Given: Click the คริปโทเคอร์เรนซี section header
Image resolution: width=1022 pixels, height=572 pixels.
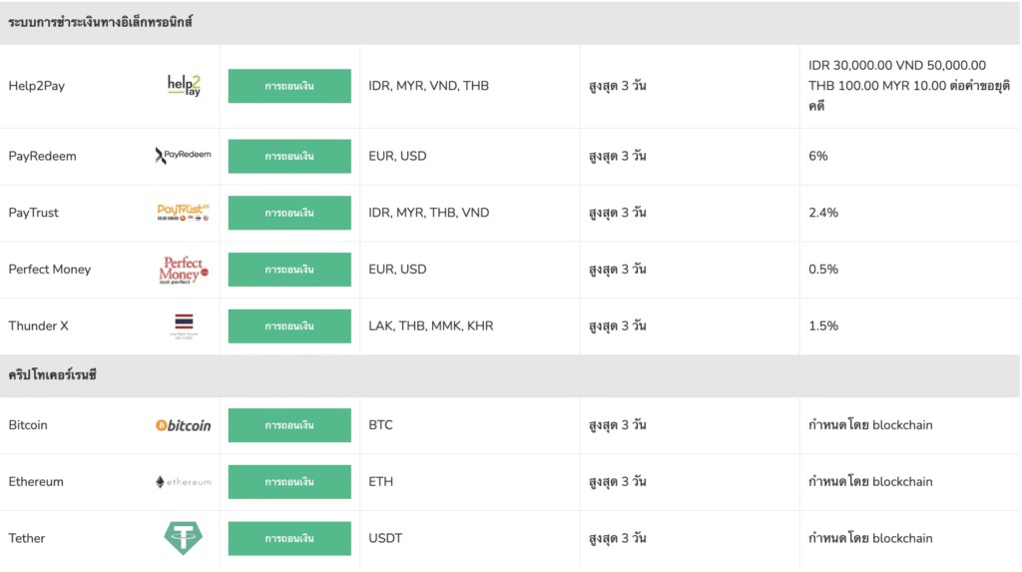Looking at the screenshot, I should click(52, 375).
